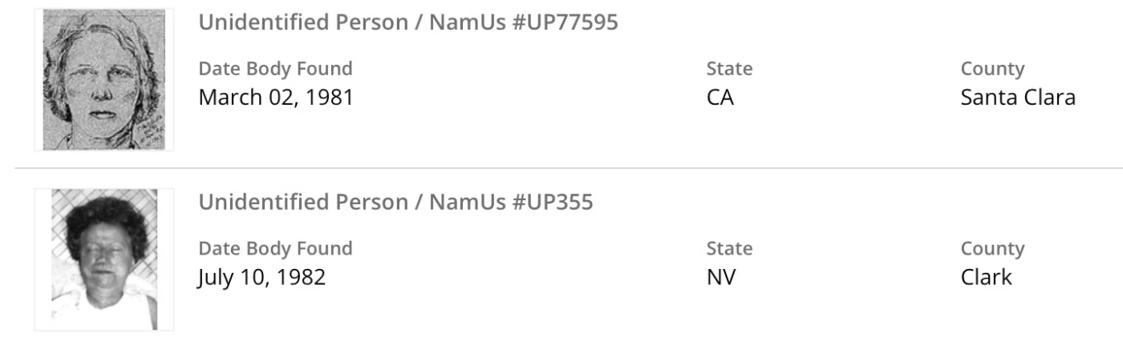Viewport: 1123px width, 337px height.
Task: Click "Date Body Found" label above July 10, 1982
Action: coord(275,248)
